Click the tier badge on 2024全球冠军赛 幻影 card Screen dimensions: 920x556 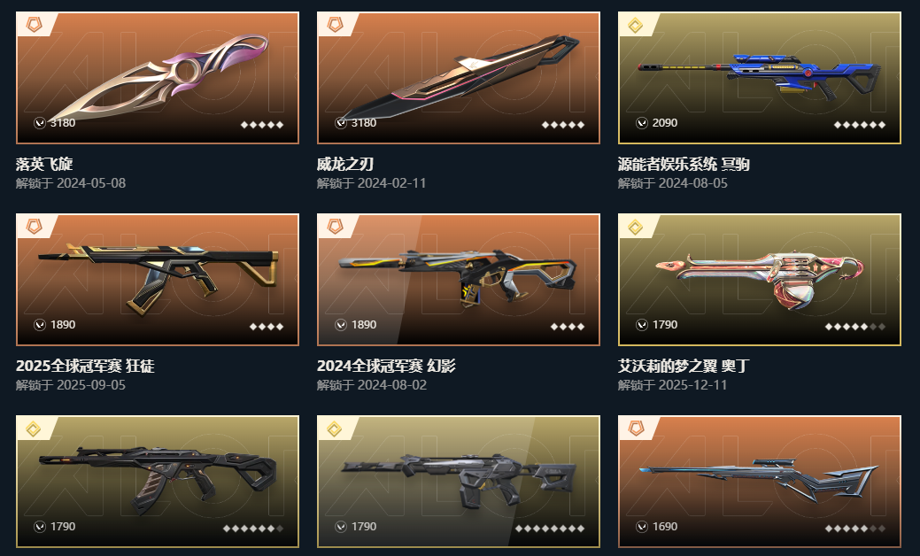tap(335, 227)
